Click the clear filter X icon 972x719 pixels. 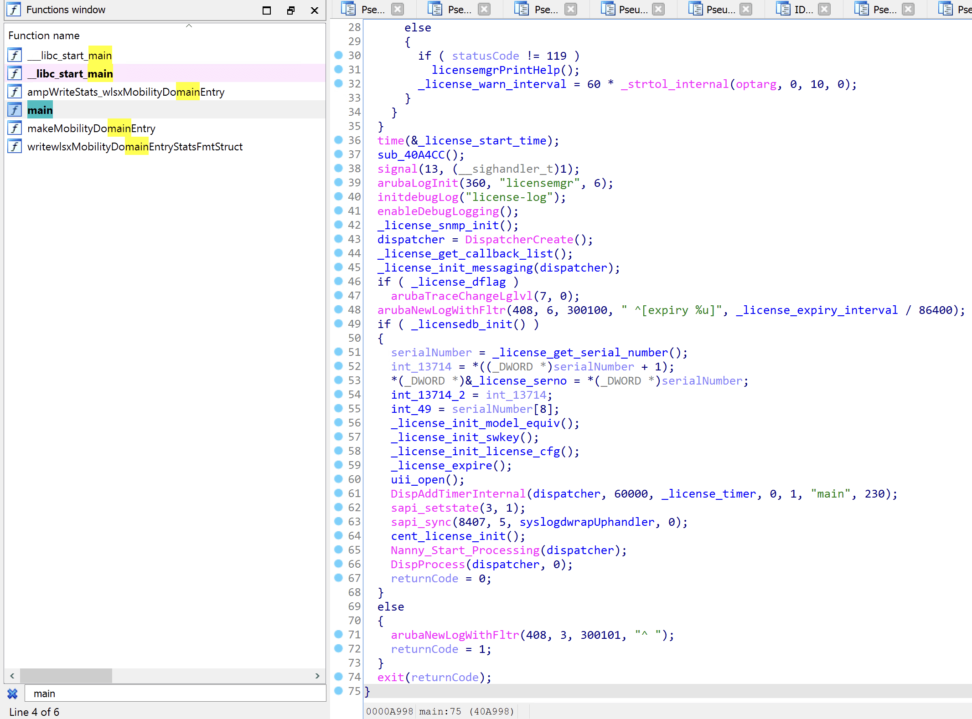point(12,693)
